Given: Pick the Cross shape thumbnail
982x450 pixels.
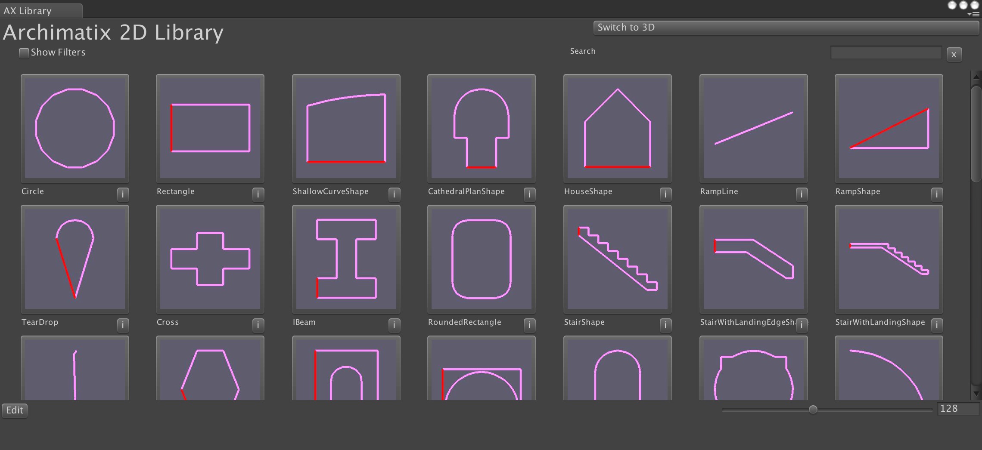Looking at the screenshot, I should pos(210,259).
